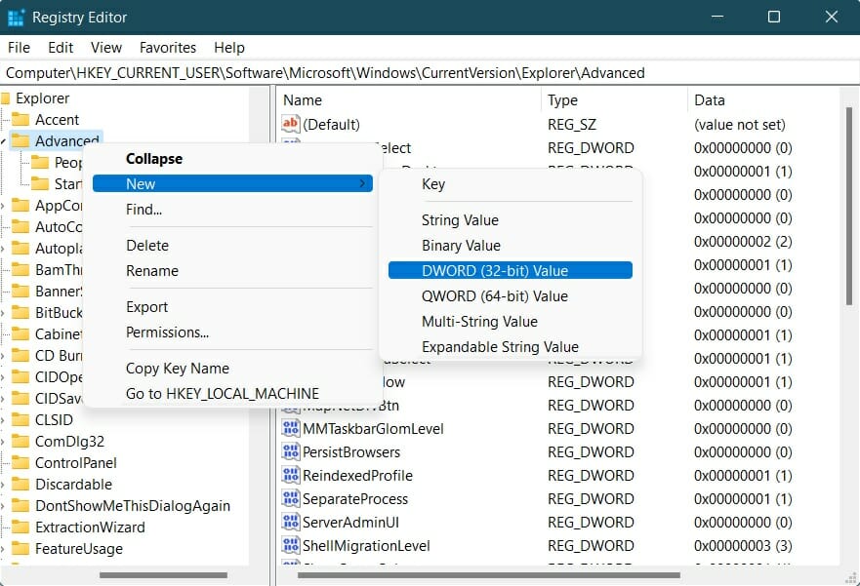860x586 pixels.
Task: Click the PersistBrowsers DWORD icon
Action: coord(290,451)
